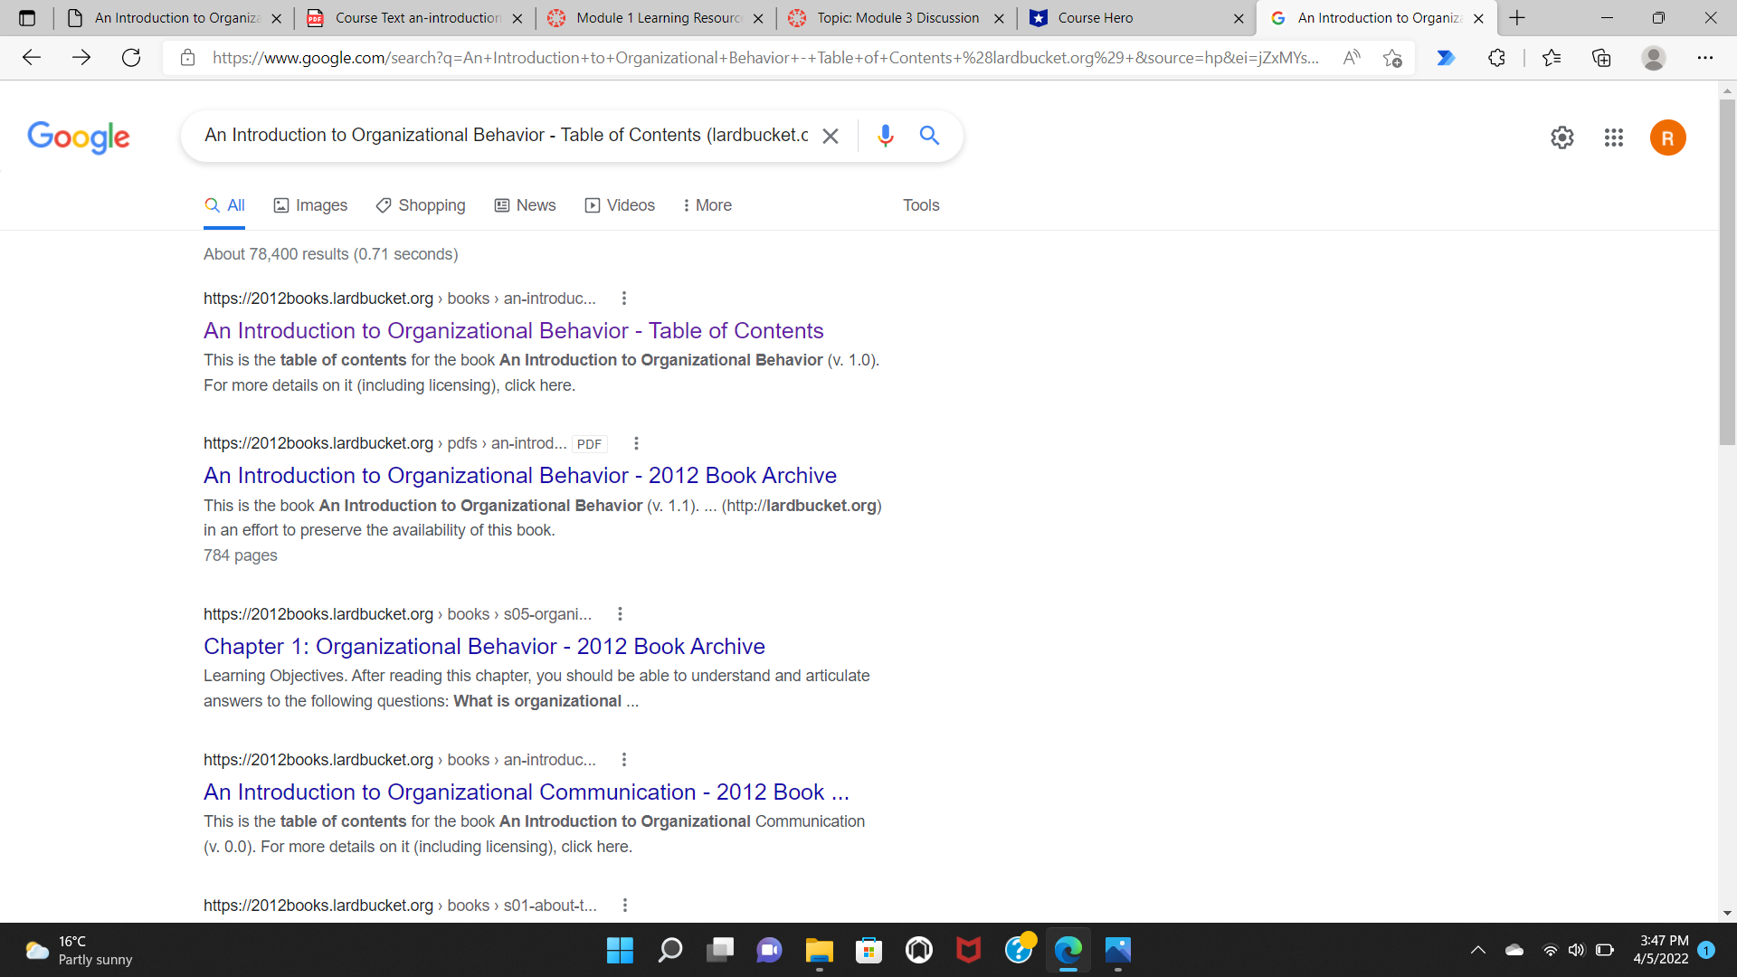Close the Course Hero tab

click(1239, 18)
